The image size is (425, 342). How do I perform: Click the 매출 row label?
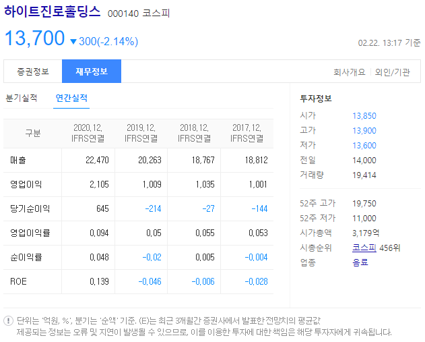[18, 160]
